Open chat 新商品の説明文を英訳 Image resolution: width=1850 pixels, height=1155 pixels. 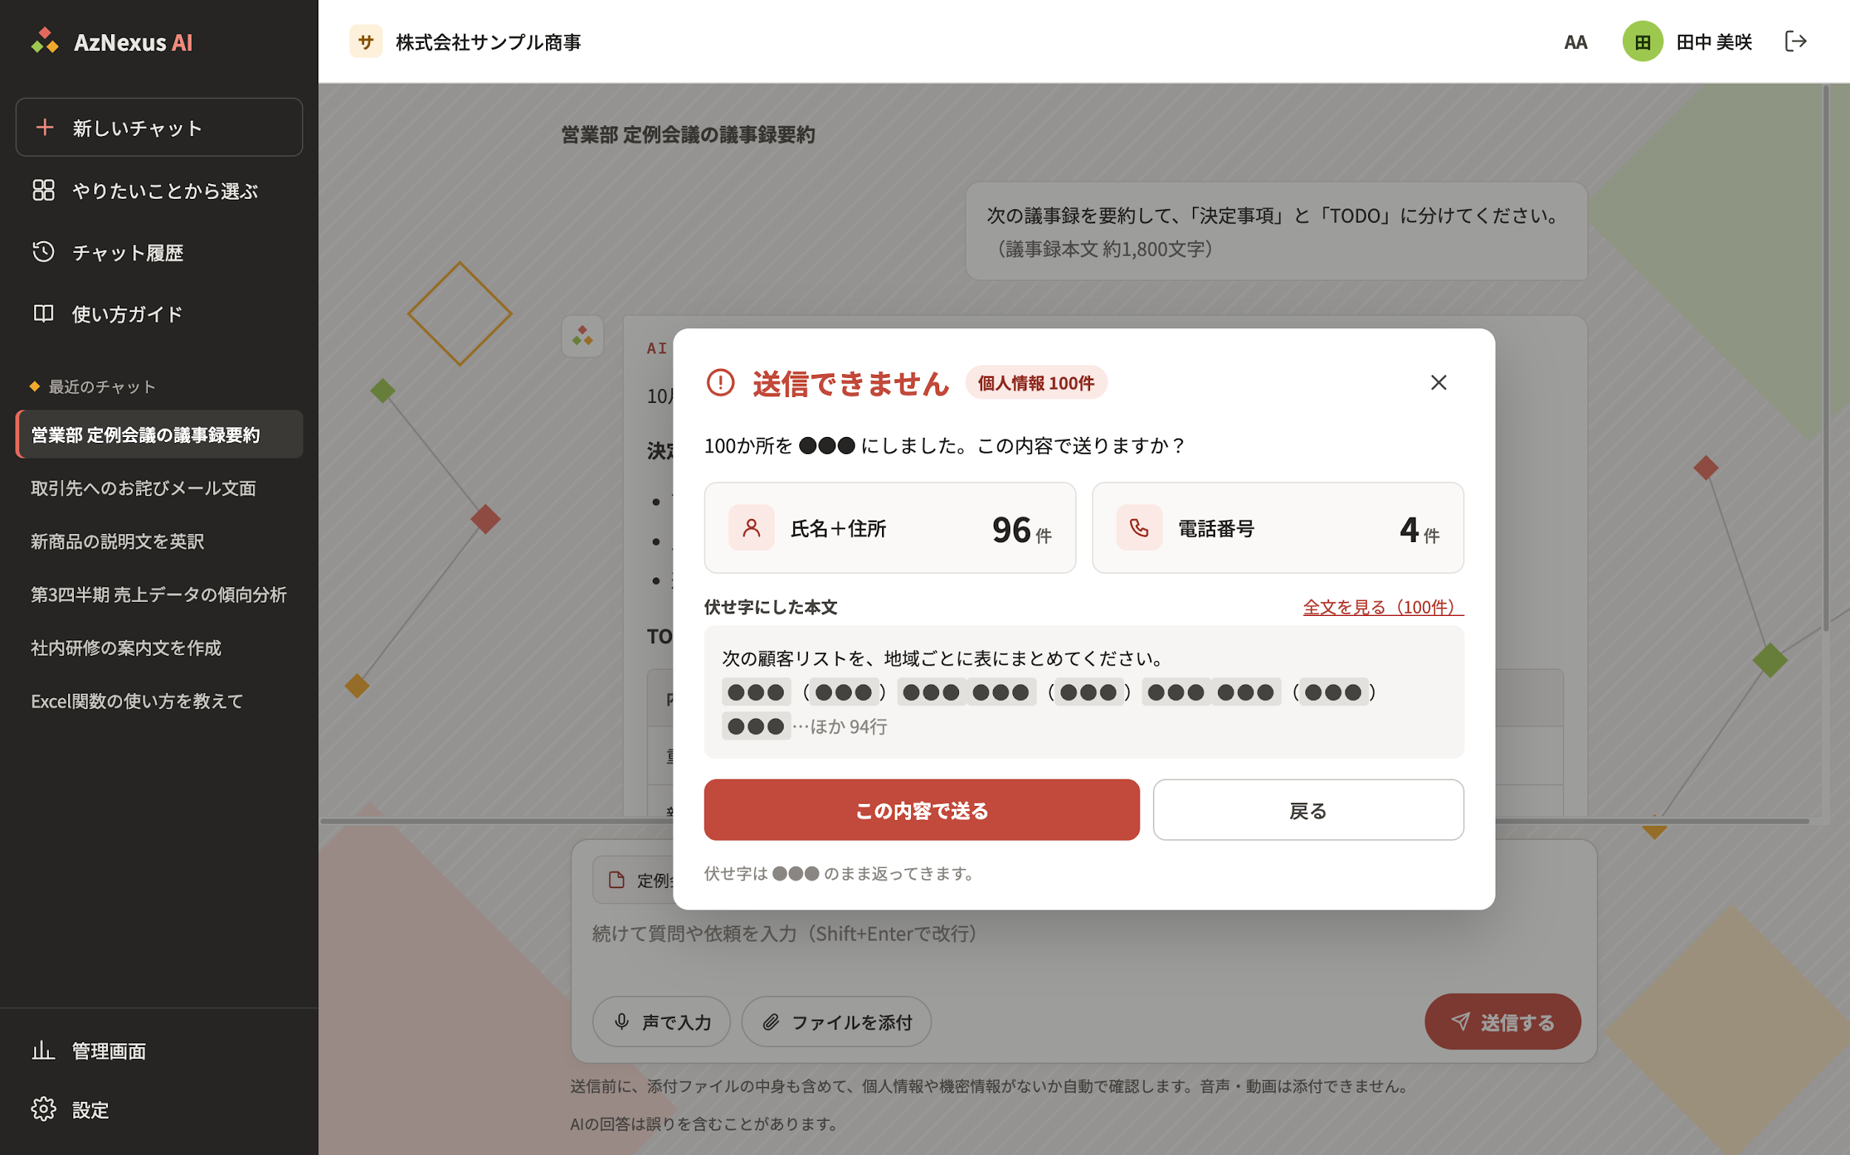(159, 541)
